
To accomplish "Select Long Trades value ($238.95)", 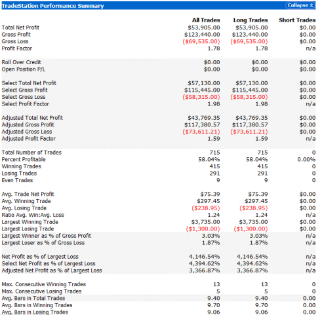I will coord(254,208).
